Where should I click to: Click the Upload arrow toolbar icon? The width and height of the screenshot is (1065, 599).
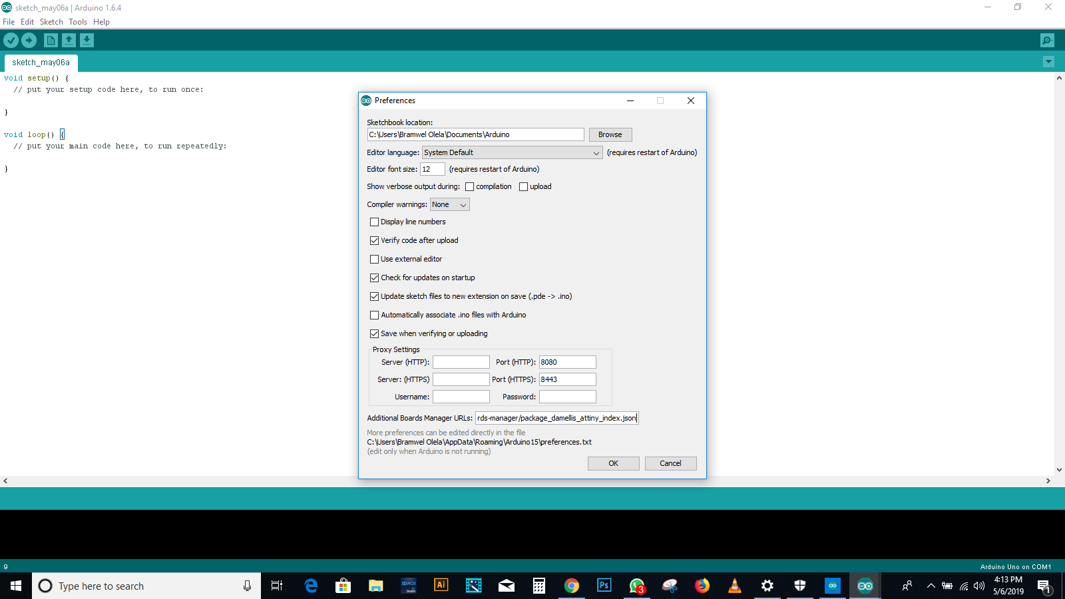29,41
